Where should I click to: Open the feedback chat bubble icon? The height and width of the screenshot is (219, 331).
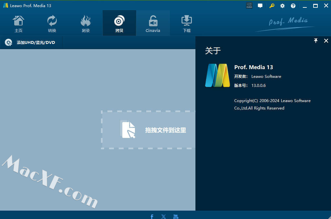coord(260,6)
